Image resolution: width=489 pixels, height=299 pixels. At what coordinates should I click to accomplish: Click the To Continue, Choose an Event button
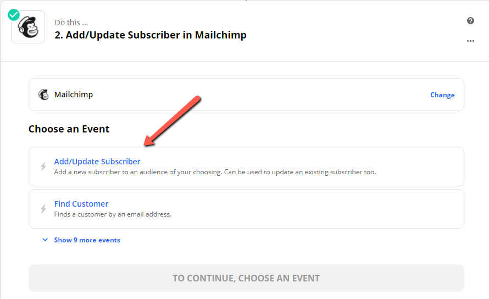pyautogui.click(x=246, y=278)
